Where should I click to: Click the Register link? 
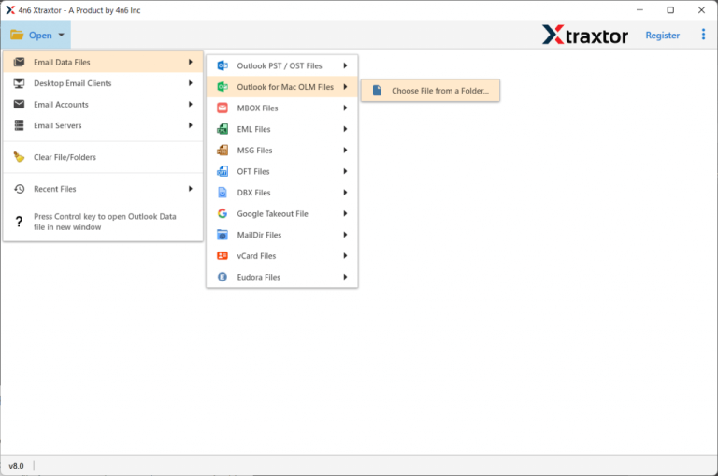tap(662, 36)
